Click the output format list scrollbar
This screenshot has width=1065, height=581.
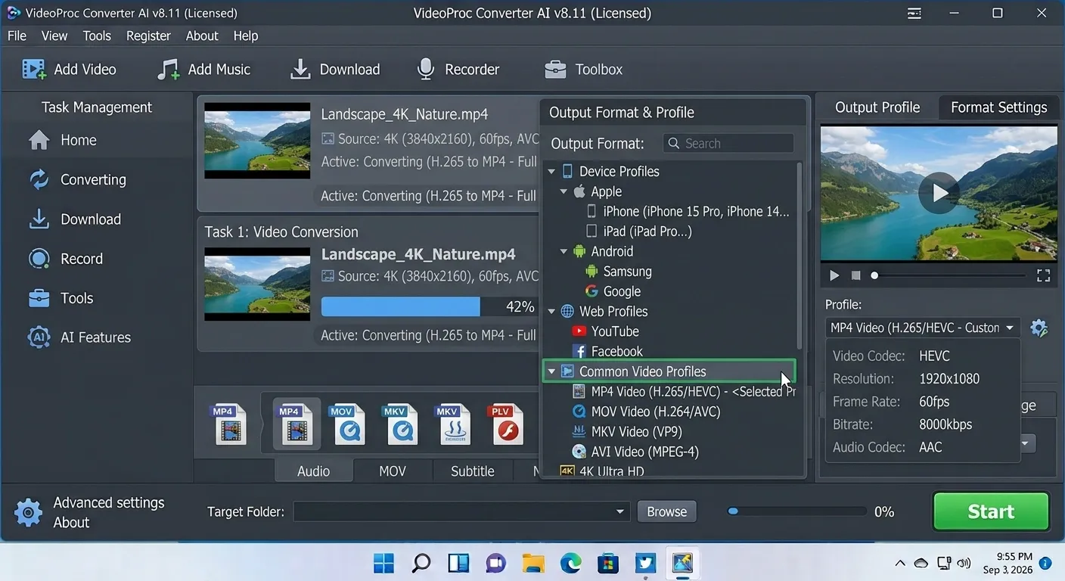coord(800,255)
